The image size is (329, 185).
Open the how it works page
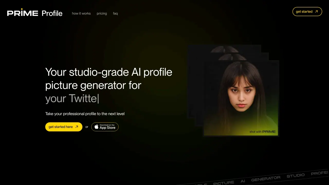tap(81, 13)
